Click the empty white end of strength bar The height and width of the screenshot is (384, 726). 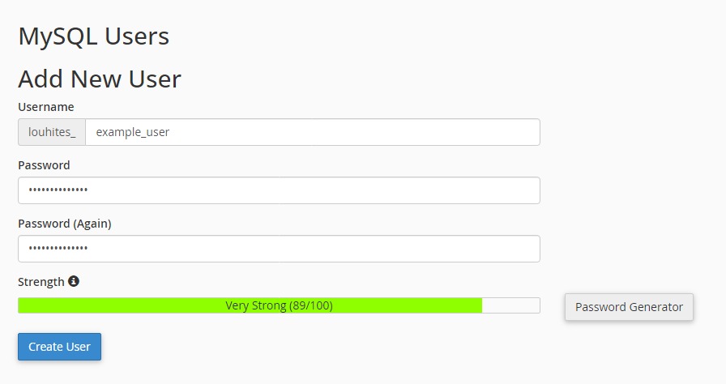click(x=511, y=305)
